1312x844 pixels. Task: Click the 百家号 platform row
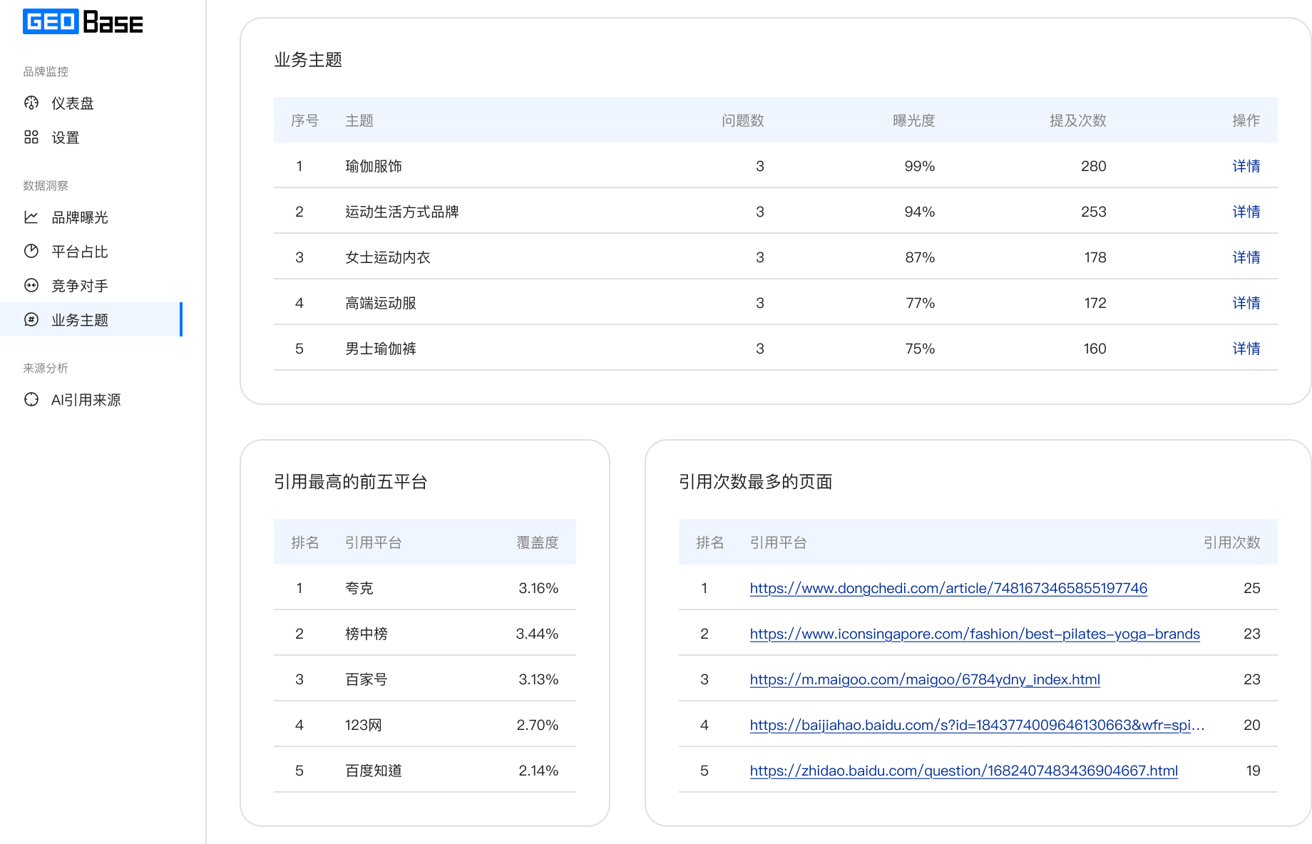425,679
